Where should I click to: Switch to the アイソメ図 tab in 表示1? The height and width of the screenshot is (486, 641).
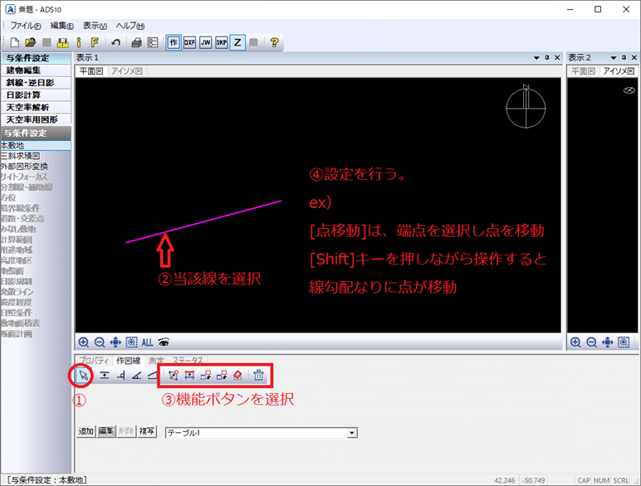[127, 71]
